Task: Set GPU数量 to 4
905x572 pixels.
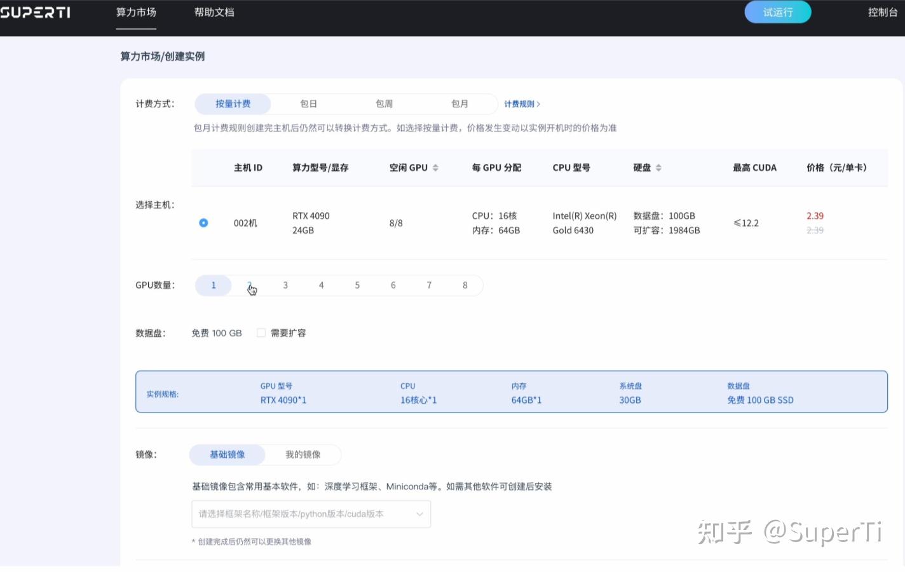Action: tap(321, 285)
